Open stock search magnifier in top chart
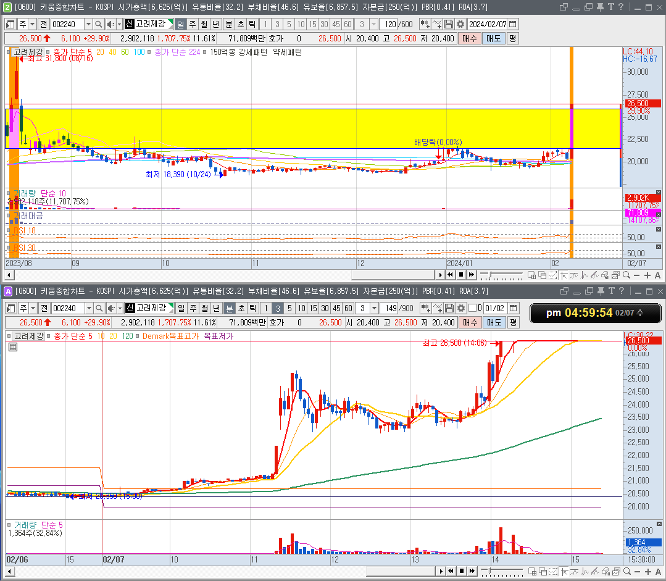Screen dimensions: 666x581 (99, 24)
